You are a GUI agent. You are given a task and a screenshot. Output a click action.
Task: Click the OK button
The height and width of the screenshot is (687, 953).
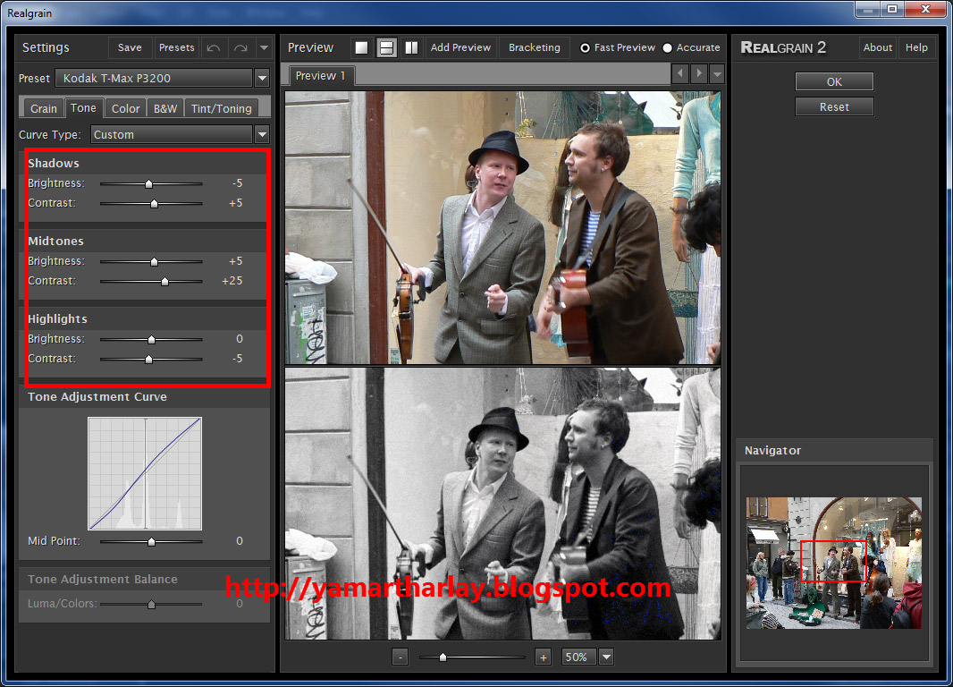(x=834, y=81)
